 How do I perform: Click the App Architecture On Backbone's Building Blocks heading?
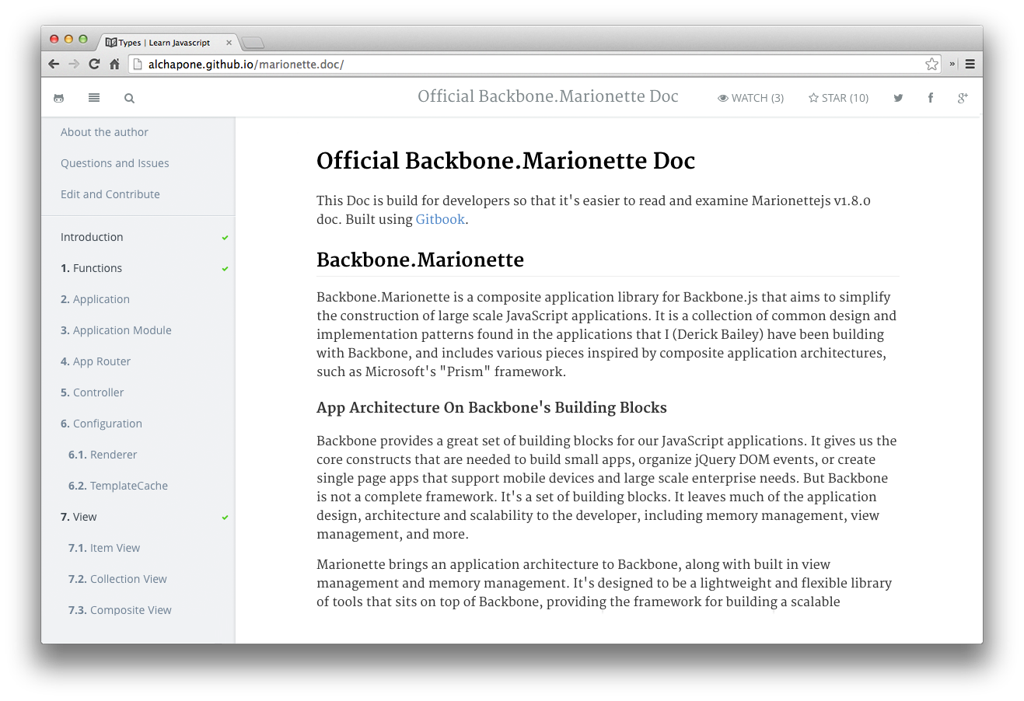coord(491,407)
